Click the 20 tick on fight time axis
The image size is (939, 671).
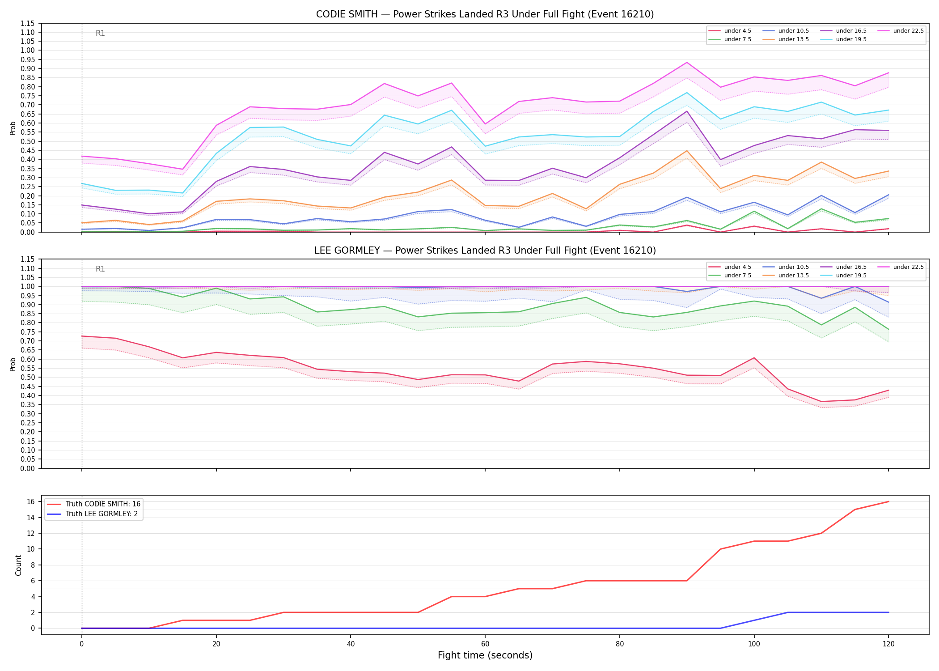[216, 644]
